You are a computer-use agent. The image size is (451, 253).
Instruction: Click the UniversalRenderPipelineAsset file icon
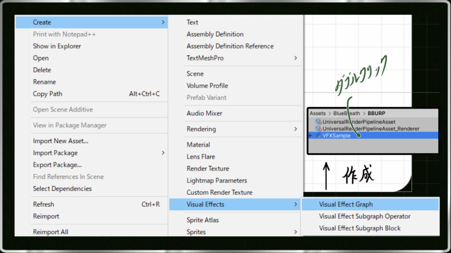[x=319, y=122]
